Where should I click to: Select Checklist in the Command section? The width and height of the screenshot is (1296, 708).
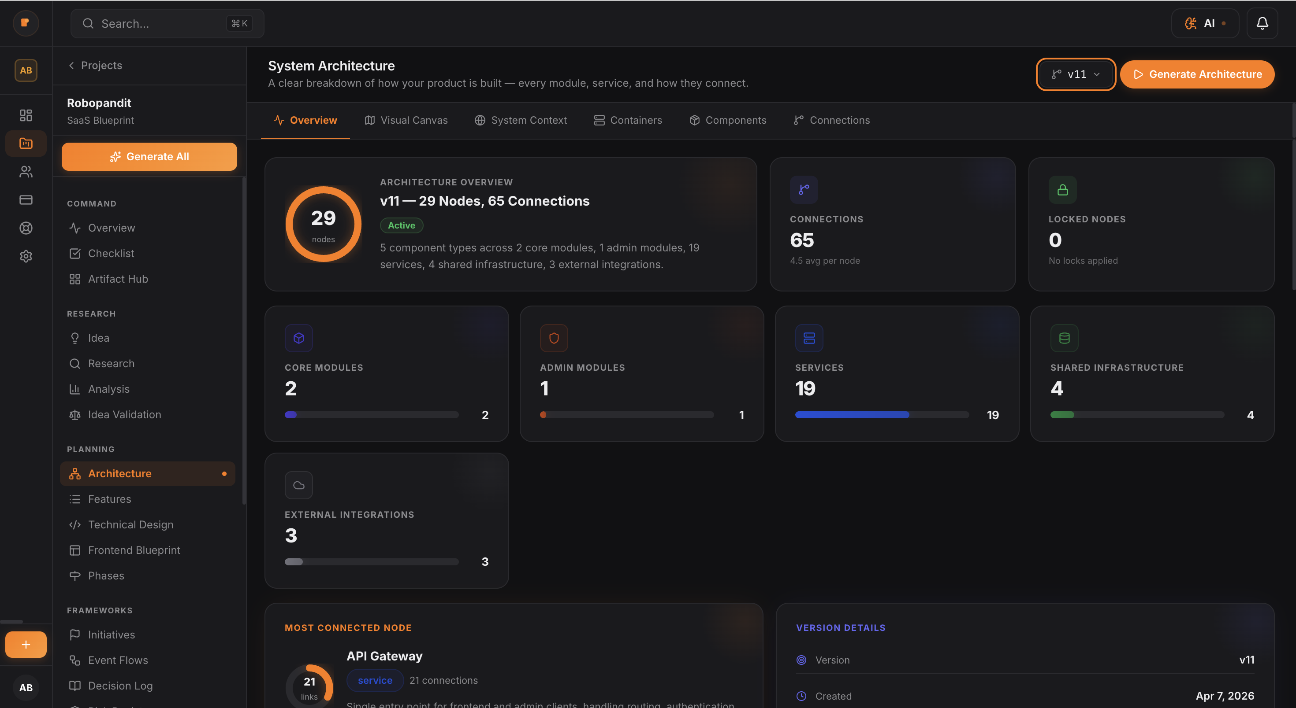tap(111, 253)
